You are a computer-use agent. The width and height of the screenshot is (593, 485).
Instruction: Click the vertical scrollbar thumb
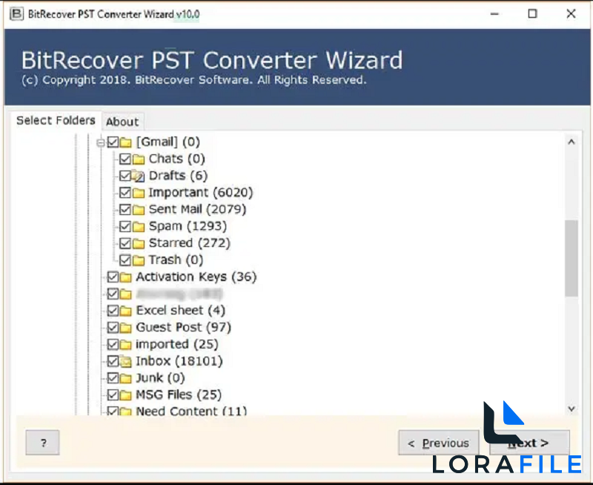coord(572,258)
